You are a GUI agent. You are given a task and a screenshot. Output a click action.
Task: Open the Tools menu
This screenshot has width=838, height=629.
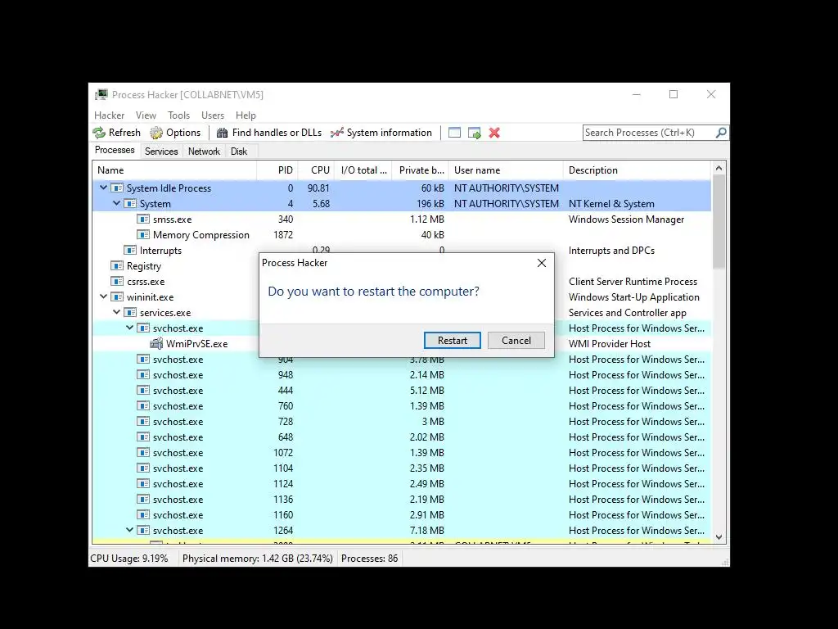[x=178, y=115]
